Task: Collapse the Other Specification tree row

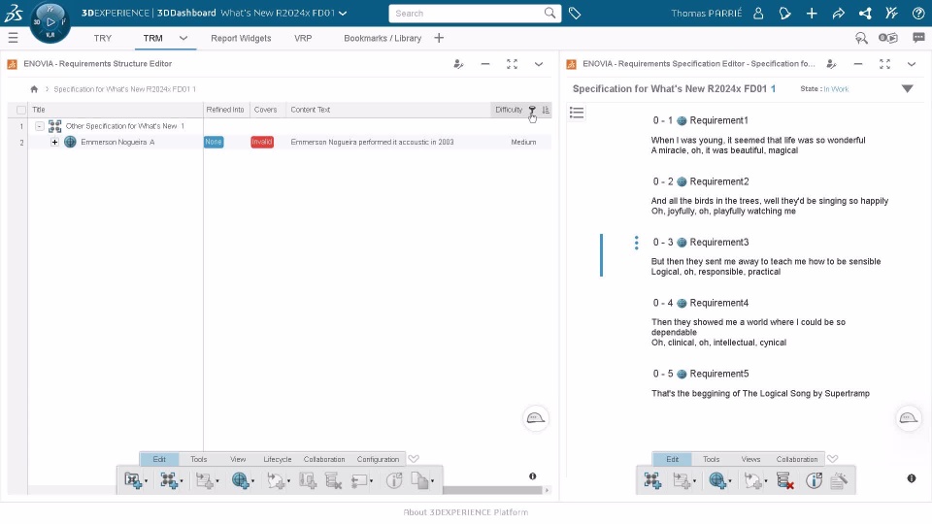Action: 39,126
